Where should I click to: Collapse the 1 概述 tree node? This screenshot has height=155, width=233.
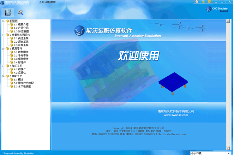pyautogui.click(x=3, y=21)
